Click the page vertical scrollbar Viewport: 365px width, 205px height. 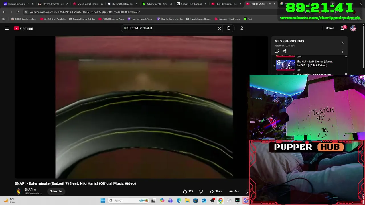(x=363, y=47)
